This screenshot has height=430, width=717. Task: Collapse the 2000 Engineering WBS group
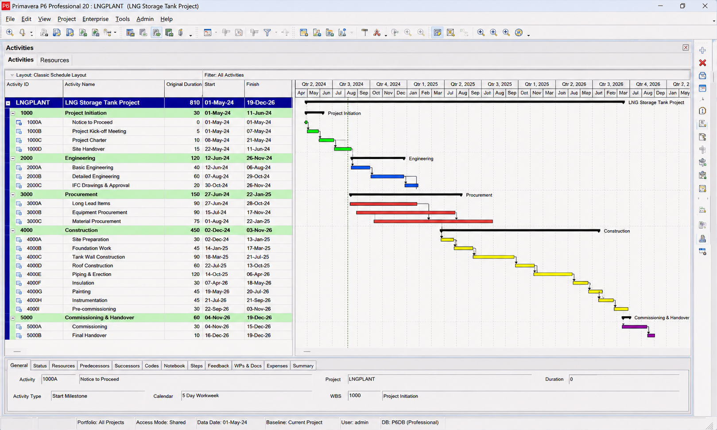[x=13, y=158]
